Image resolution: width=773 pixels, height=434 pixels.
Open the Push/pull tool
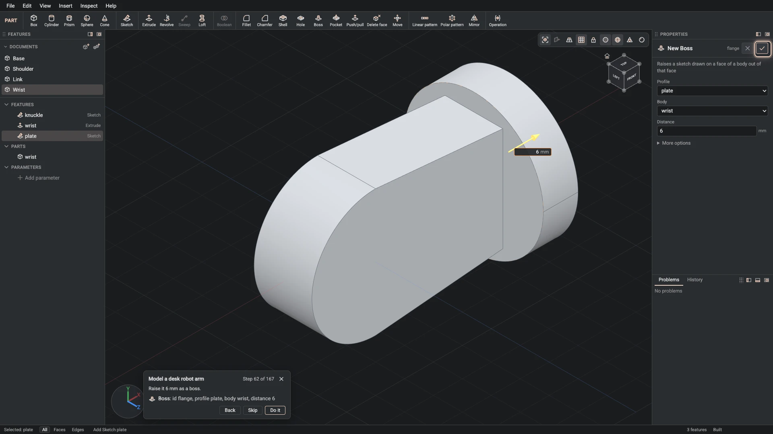(355, 20)
